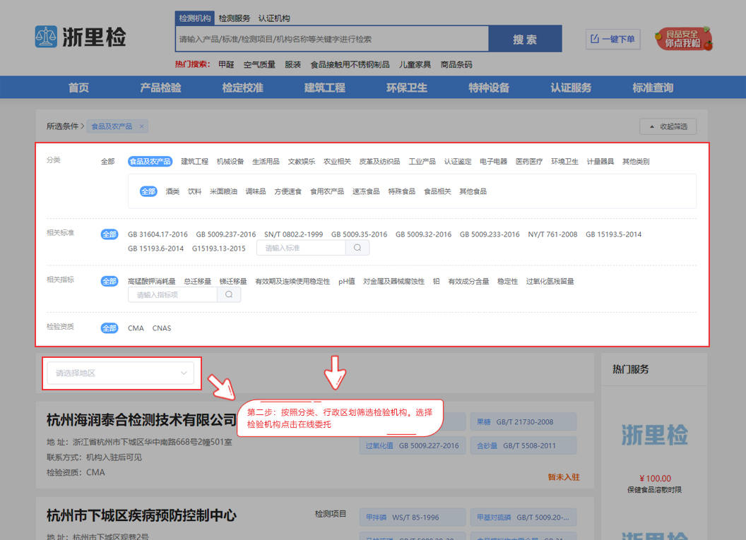
Task: Select 全部 in the 检验资质 row
Action: (109, 328)
